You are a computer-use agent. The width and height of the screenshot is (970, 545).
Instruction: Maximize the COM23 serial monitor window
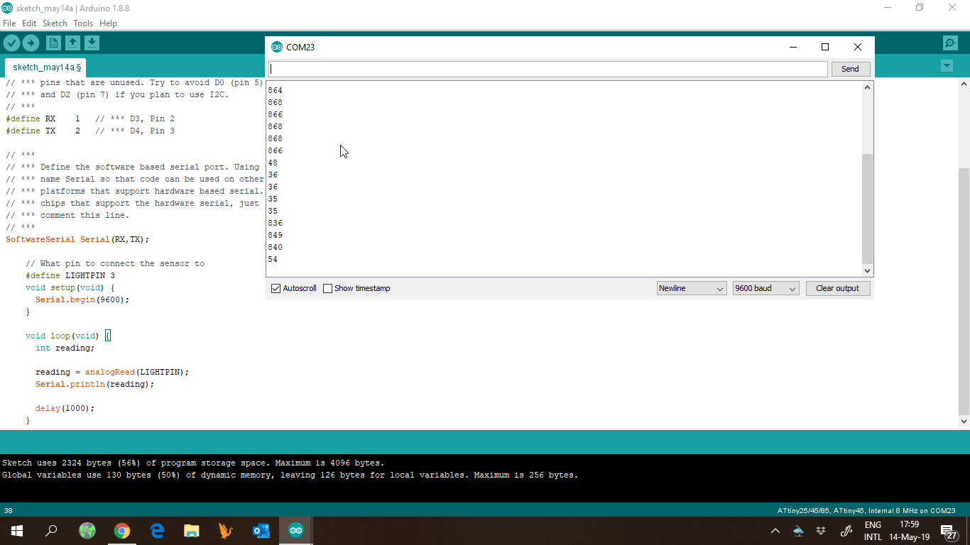click(x=825, y=47)
